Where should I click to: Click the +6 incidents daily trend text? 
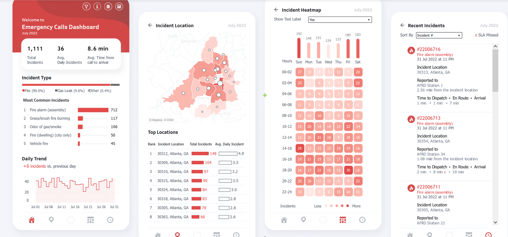pos(34,166)
